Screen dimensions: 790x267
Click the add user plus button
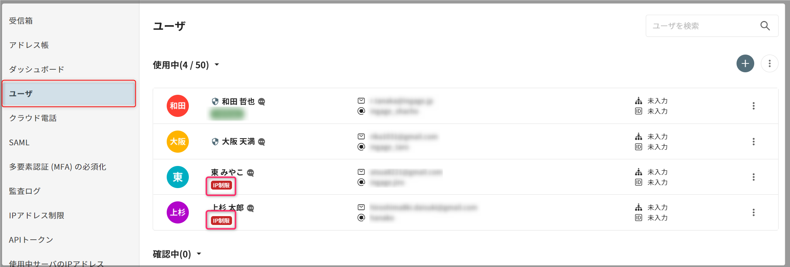pos(745,63)
